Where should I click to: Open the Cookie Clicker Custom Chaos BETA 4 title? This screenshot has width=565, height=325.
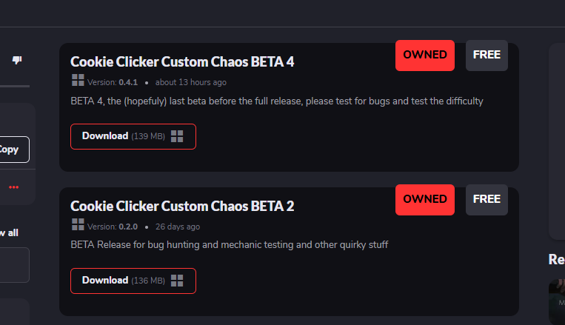[x=182, y=61]
